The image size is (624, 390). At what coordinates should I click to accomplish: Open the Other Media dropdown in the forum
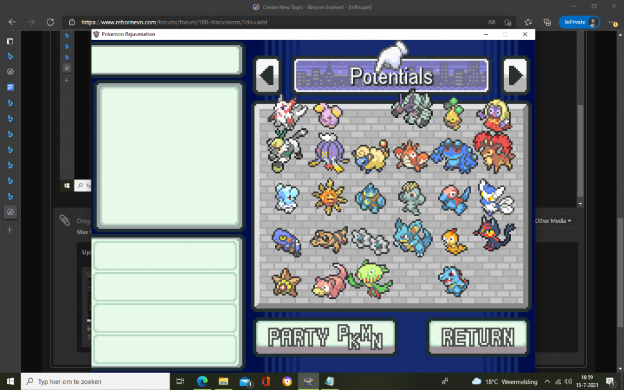click(x=553, y=221)
